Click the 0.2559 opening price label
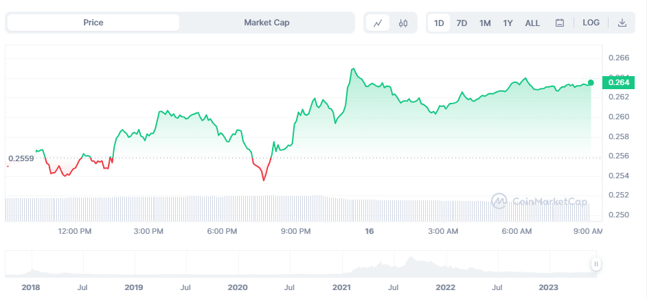This screenshot has height=299, width=647. click(x=21, y=158)
